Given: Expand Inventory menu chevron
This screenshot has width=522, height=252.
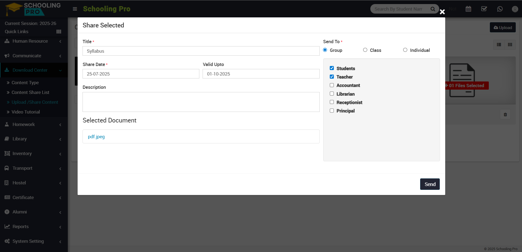Looking at the screenshot, I should (x=60, y=154).
